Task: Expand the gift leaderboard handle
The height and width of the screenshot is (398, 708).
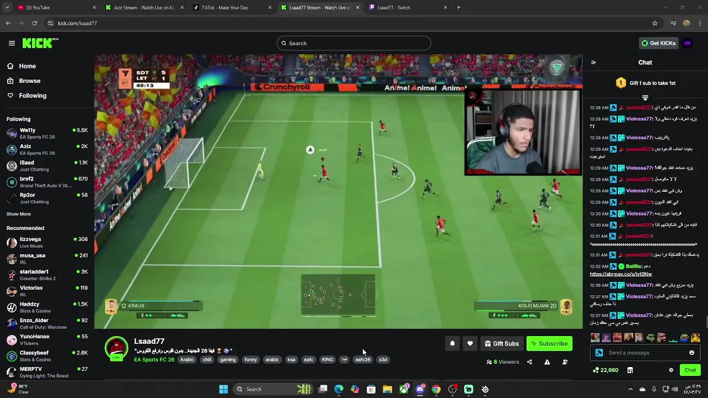Action: click(x=645, y=98)
